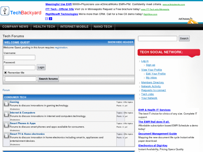Click The EMR that does it all ad

point(154,122)
